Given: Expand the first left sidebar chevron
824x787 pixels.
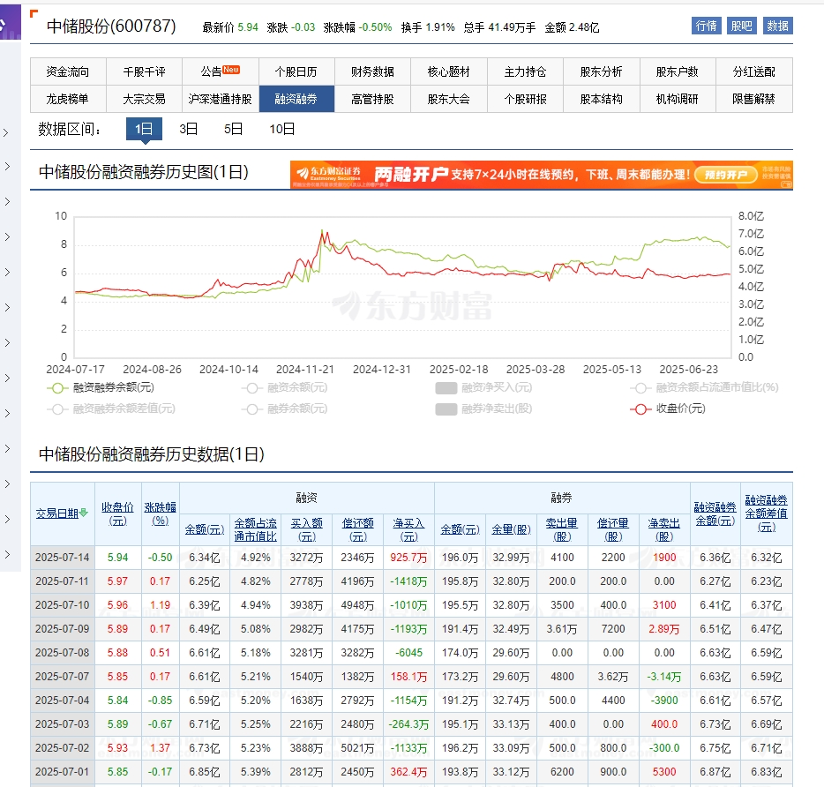Looking at the screenshot, I should coord(7,132).
